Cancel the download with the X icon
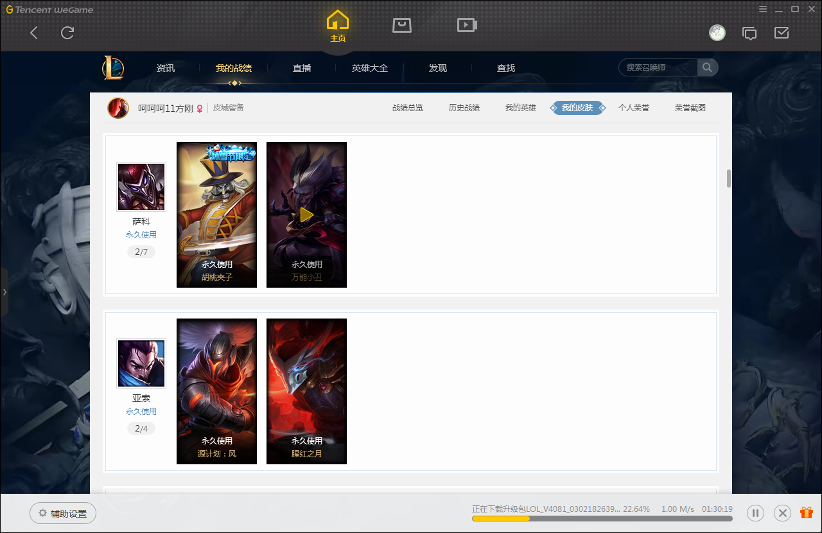Screen dimensions: 822x533 pyautogui.click(x=782, y=513)
